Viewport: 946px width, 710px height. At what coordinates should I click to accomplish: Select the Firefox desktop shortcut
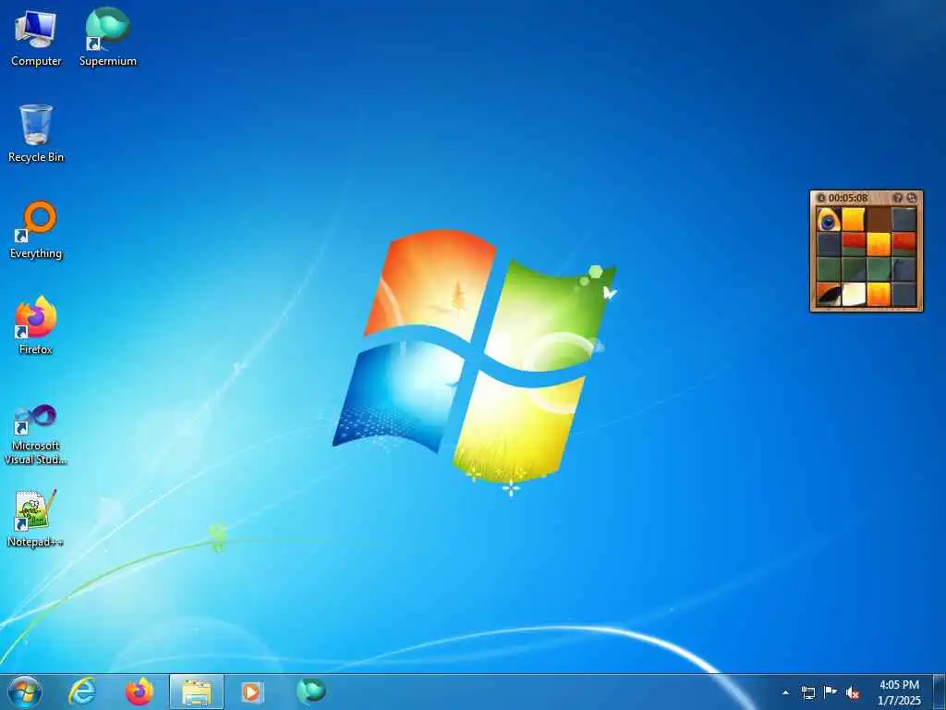tap(36, 325)
